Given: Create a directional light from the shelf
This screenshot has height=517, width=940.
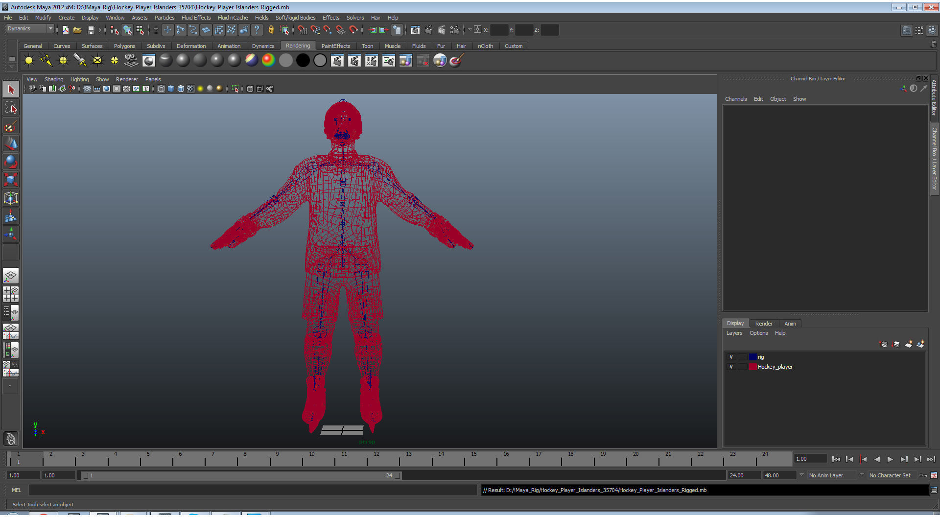Looking at the screenshot, I should pos(46,60).
